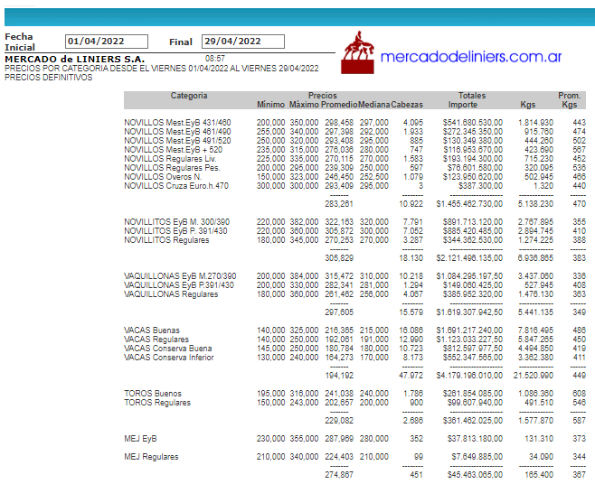Select the Final date input field
Screen dimensions: 595x484
tap(241, 41)
